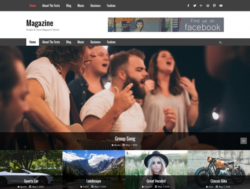Screen dimensions: 250x189
Task: Open About The Tests in top bar
Action: click(x=51, y=6)
